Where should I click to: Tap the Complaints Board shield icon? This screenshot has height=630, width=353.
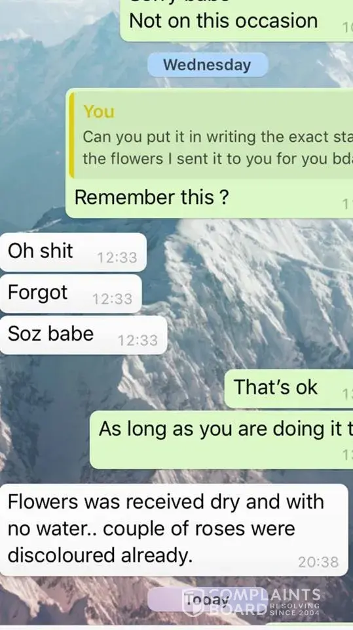click(x=193, y=602)
